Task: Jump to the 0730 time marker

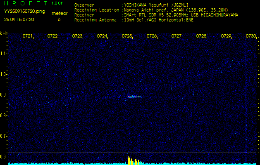Action: pyautogui.click(x=250, y=36)
